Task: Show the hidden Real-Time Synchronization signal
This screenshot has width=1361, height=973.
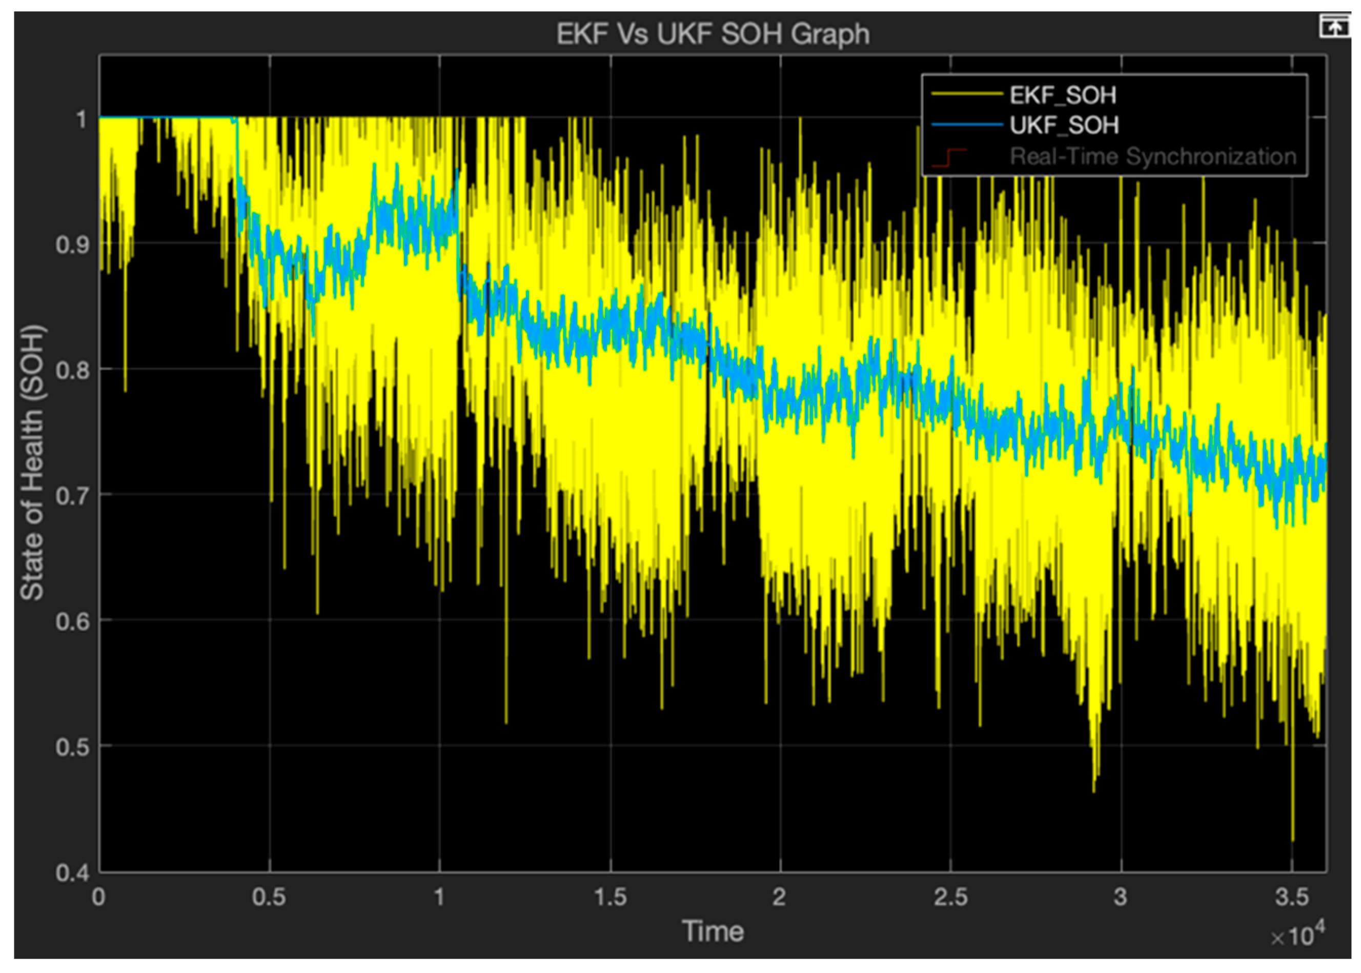Action: click(1152, 157)
